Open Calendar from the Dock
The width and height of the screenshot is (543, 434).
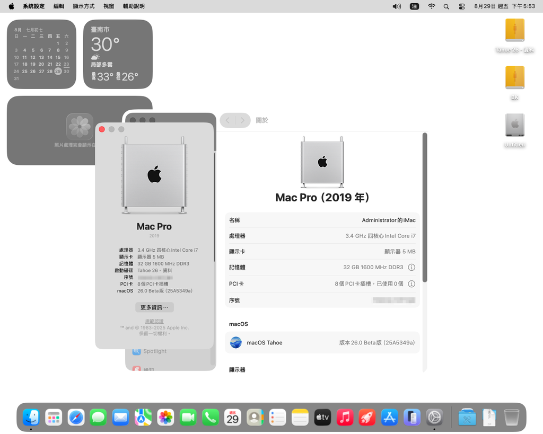pos(233,417)
